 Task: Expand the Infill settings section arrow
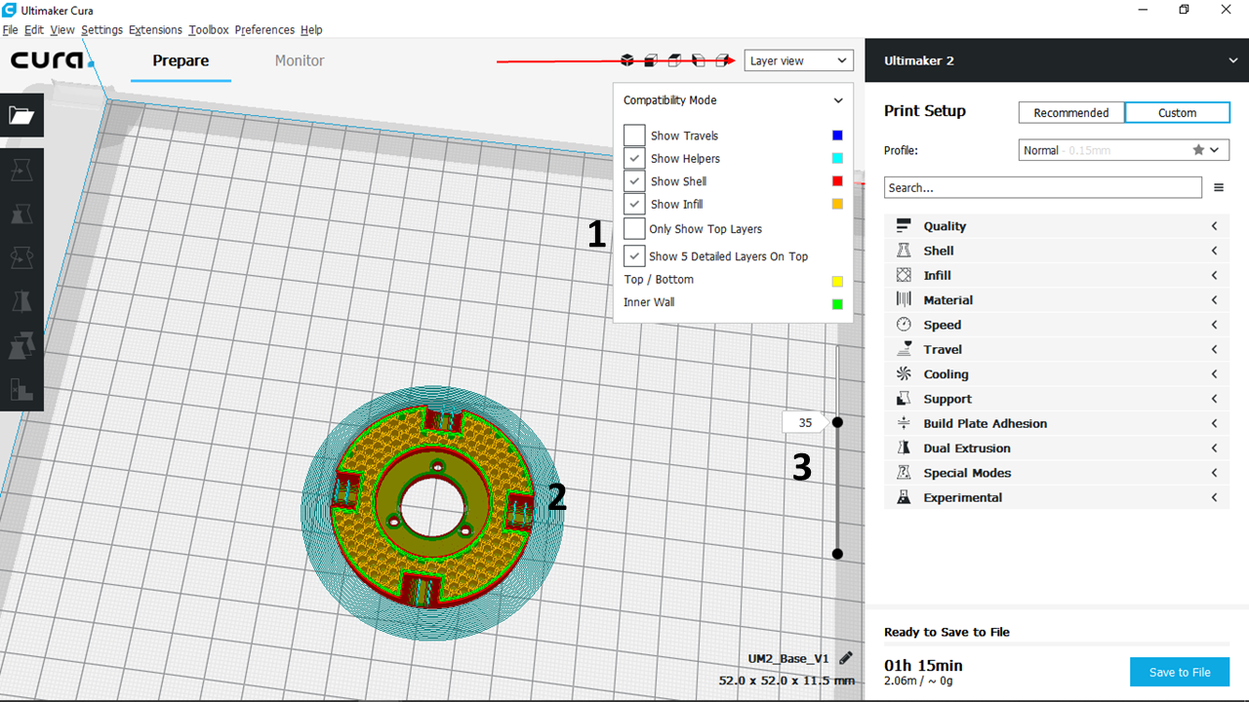1215,275
